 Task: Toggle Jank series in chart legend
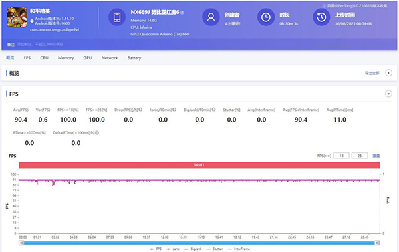click(x=172, y=249)
